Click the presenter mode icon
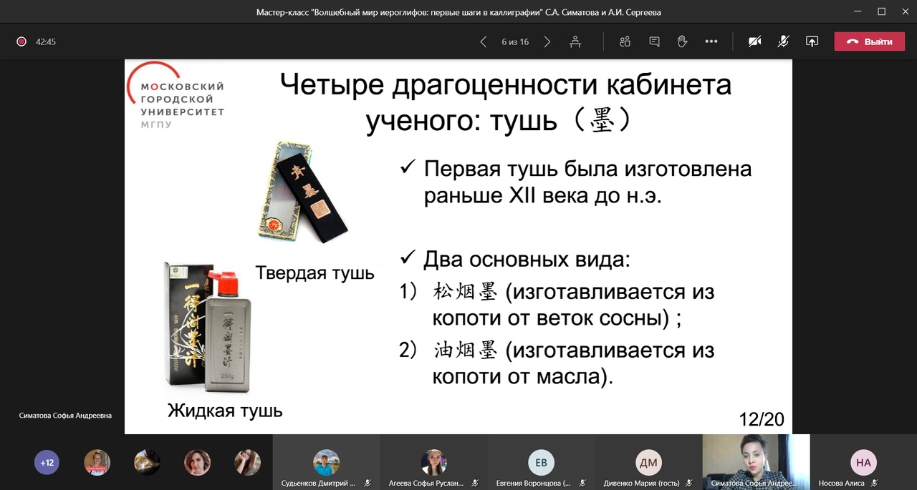This screenshot has height=490, width=917. [x=575, y=41]
